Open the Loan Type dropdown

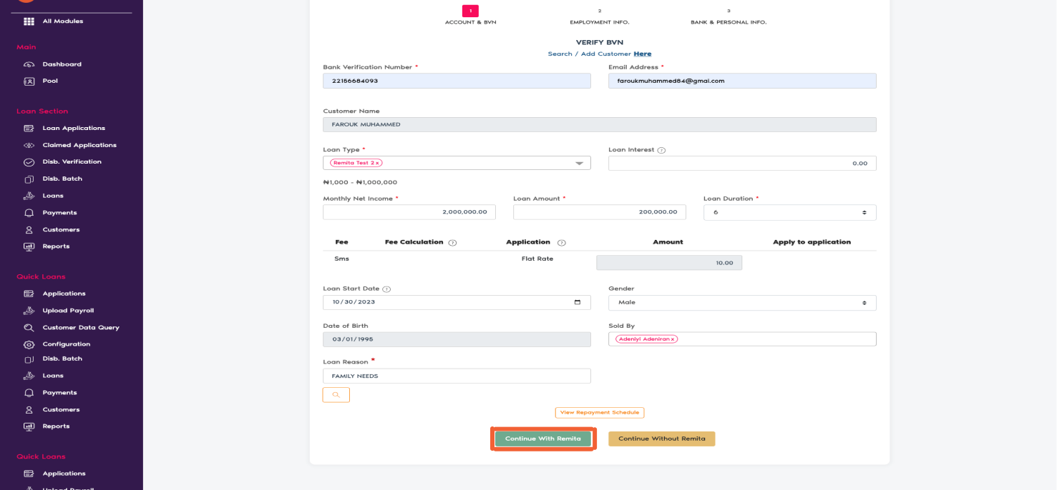[581, 162]
